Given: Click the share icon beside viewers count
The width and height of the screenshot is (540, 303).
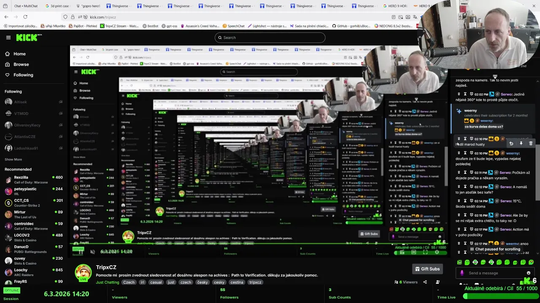Looking at the screenshot, I should 425,282.
